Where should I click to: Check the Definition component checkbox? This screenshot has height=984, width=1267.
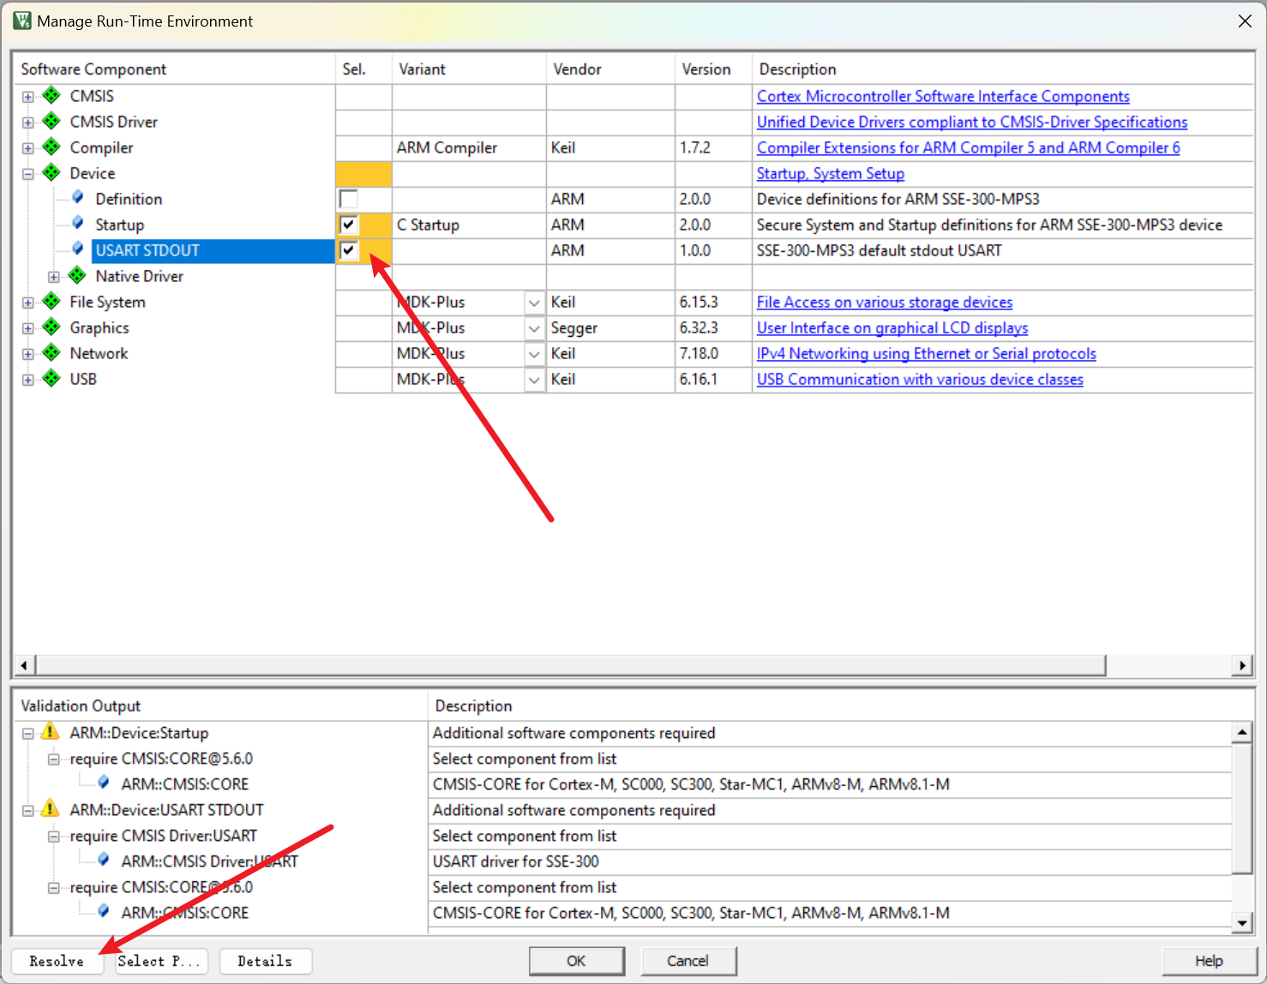tap(349, 200)
